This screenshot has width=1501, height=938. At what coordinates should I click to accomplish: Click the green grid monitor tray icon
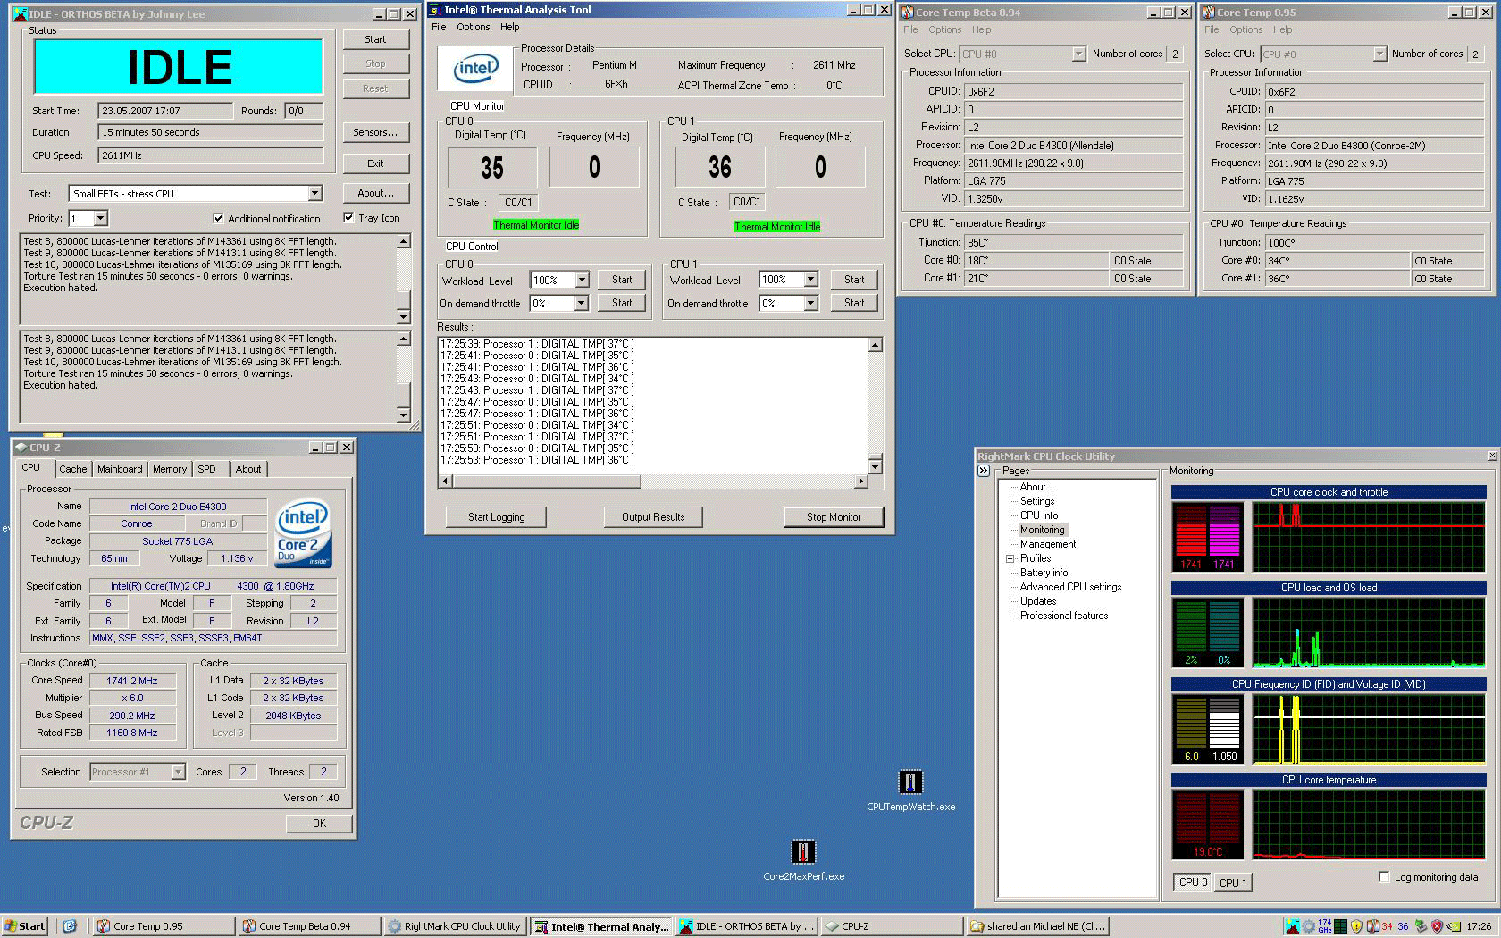pos(1340,926)
